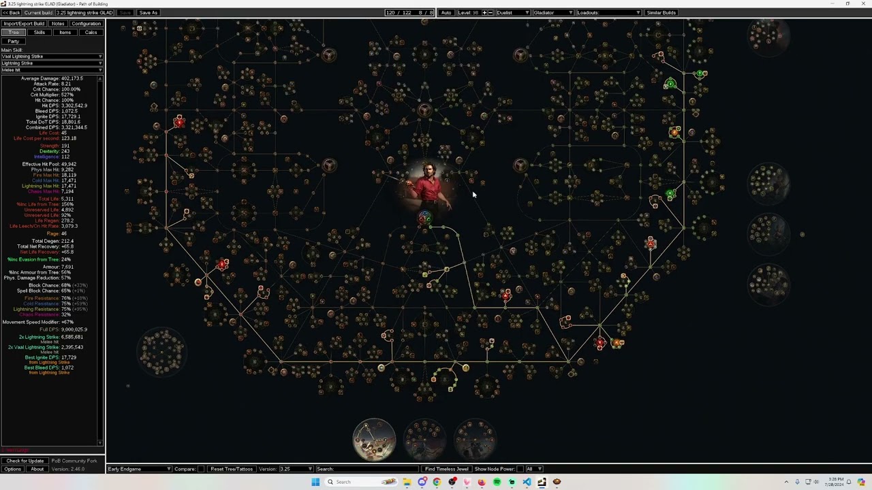This screenshot has height=490, width=872.
Task: Click Similar Builds button
Action: 661,13
